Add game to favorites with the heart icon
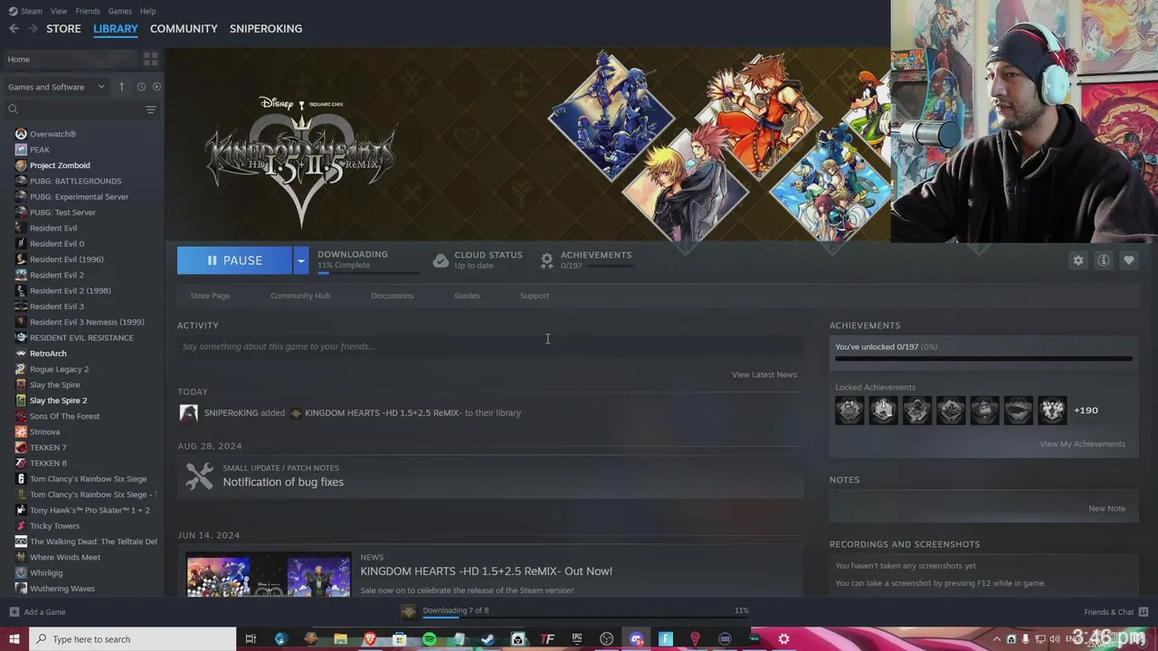This screenshot has height=651, width=1158. [1128, 260]
